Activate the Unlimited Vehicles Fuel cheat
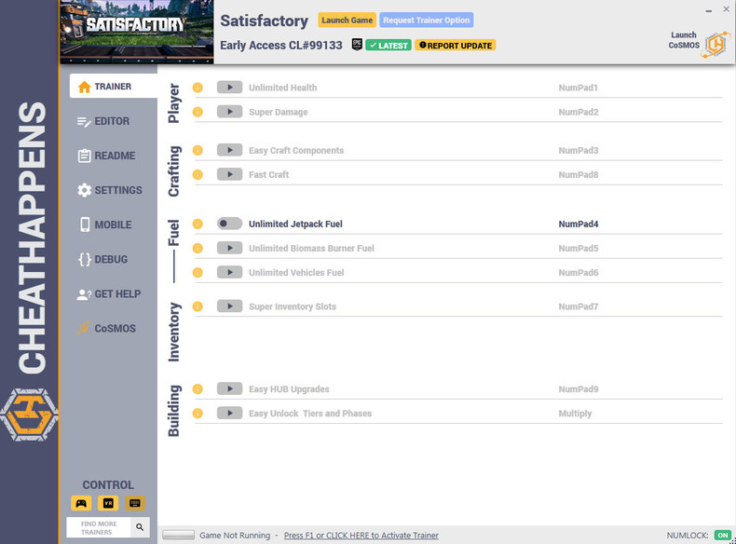Image resolution: width=736 pixels, height=544 pixels. click(x=229, y=272)
